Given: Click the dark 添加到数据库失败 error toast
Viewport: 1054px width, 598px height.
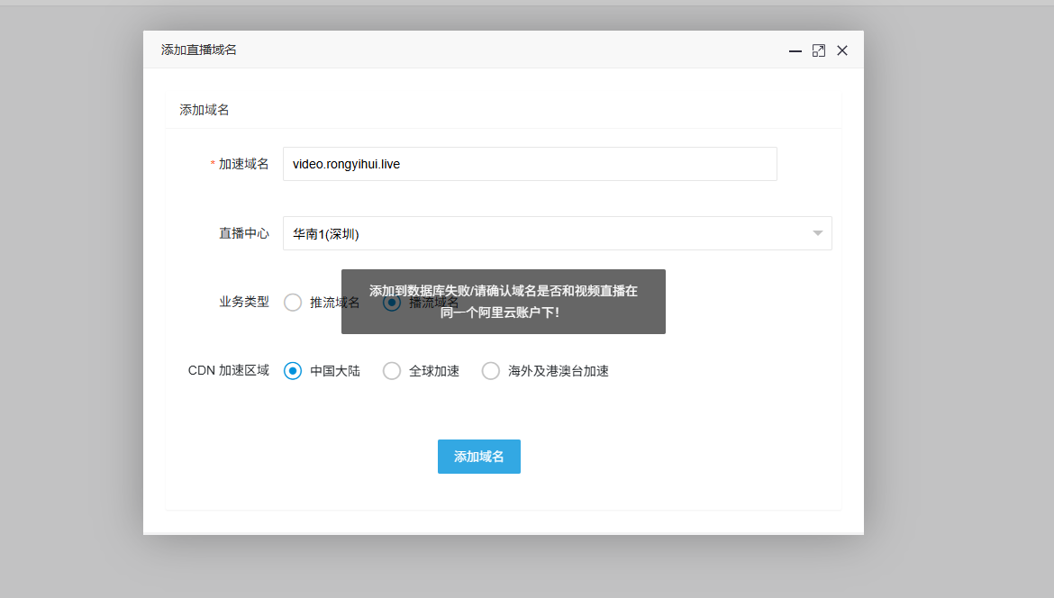Looking at the screenshot, I should (x=503, y=301).
